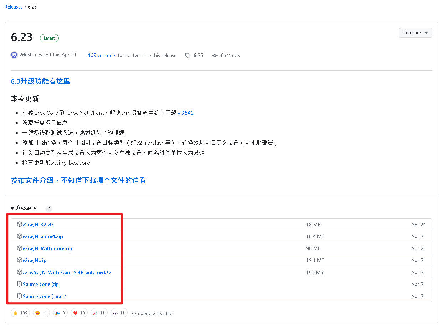
Task: Download zz_v2rayN-With-Core-SelfContained.7z
Action: click(x=67, y=273)
